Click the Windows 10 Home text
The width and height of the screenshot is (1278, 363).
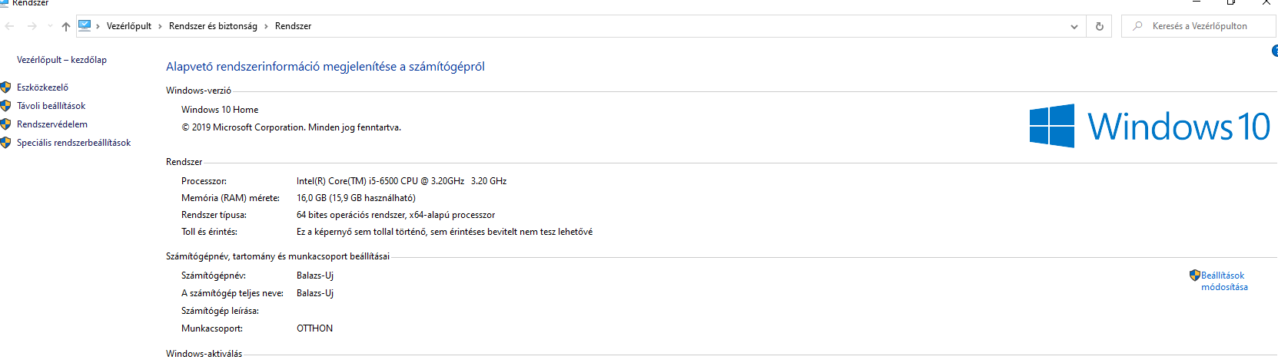point(220,110)
